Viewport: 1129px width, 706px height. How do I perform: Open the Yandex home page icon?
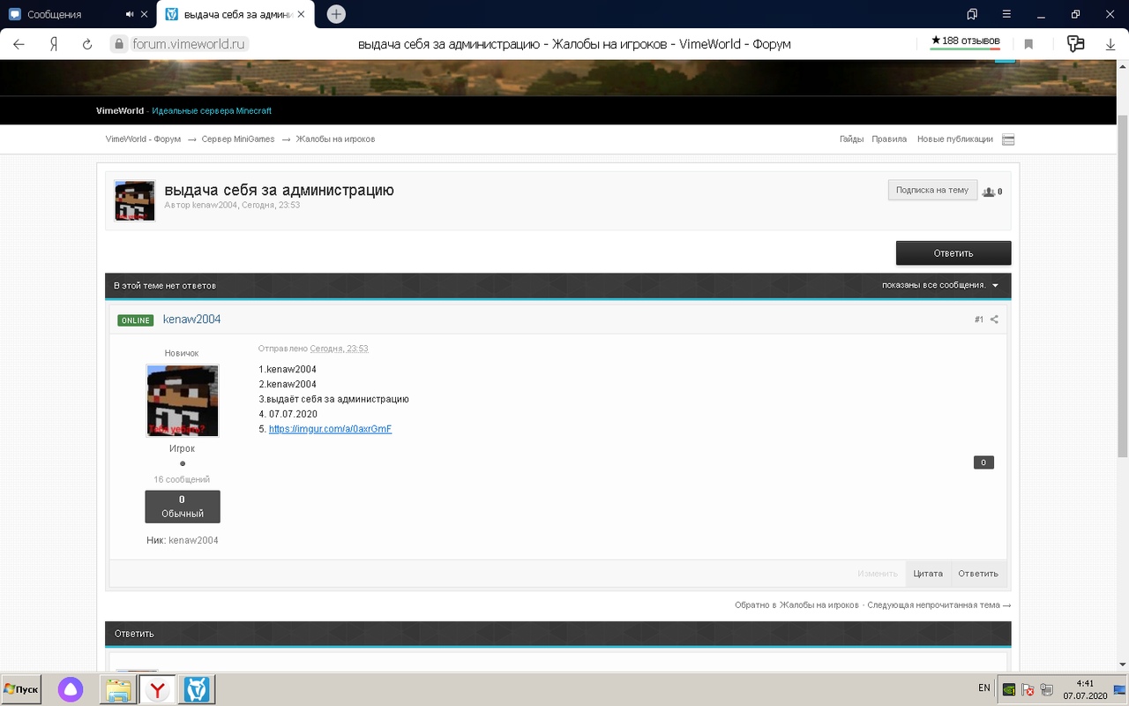[x=54, y=44]
